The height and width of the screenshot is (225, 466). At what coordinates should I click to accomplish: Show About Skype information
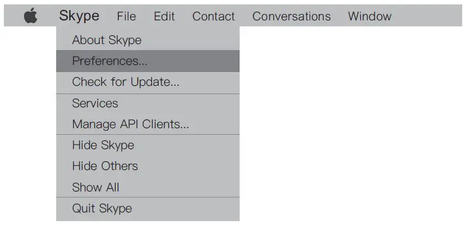click(107, 40)
